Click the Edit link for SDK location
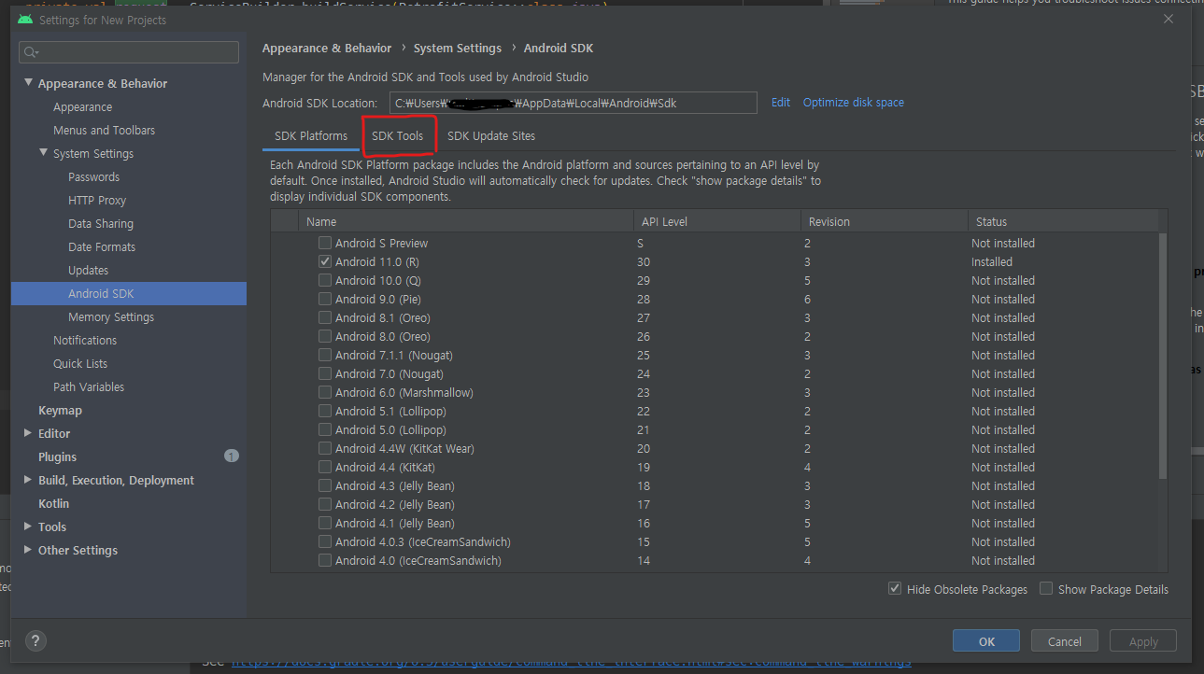The image size is (1204, 674). tap(781, 103)
